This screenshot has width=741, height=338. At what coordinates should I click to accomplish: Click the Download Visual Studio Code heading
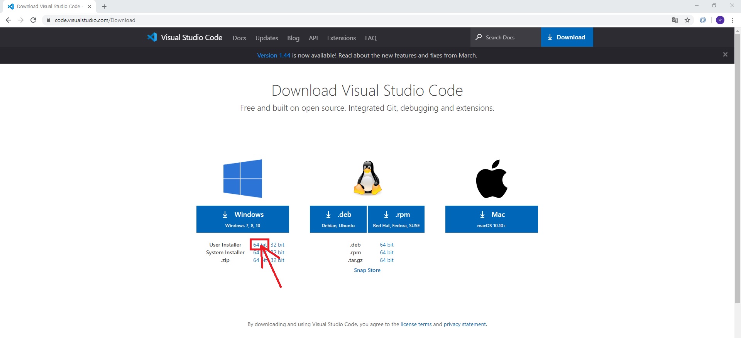(367, 90)
